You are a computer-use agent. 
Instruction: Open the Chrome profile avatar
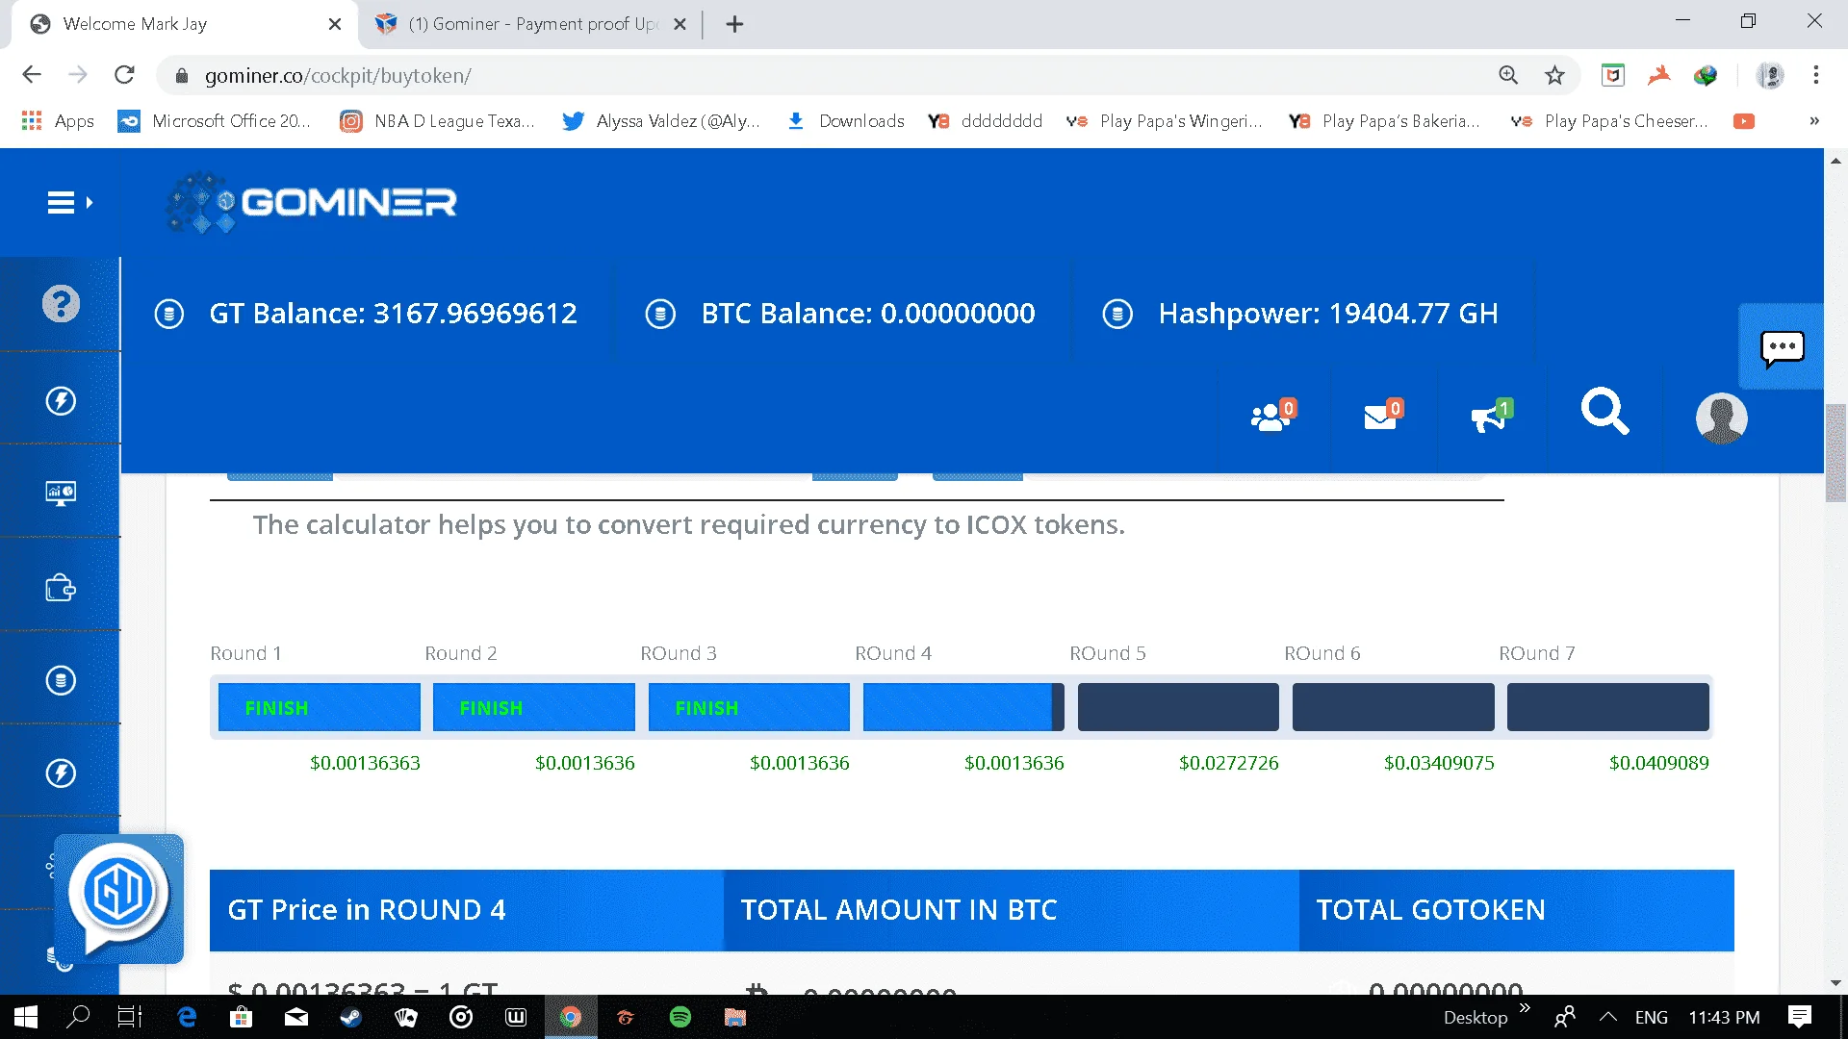1770,75
